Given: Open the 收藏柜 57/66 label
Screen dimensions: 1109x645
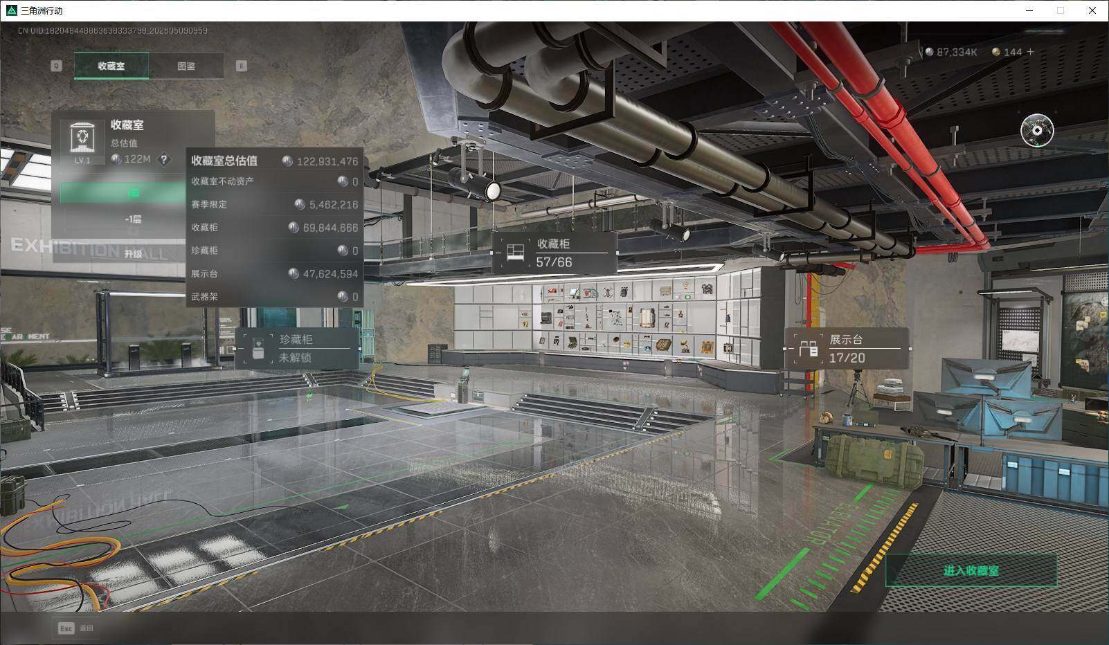Looking at the screenshot, I should click(554, 253).
